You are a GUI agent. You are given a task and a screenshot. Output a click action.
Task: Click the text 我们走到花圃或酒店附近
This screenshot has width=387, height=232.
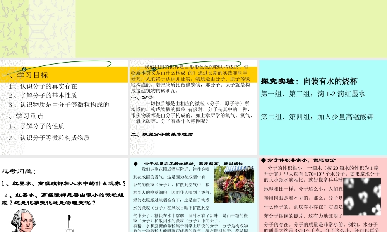tap(175, 169)
